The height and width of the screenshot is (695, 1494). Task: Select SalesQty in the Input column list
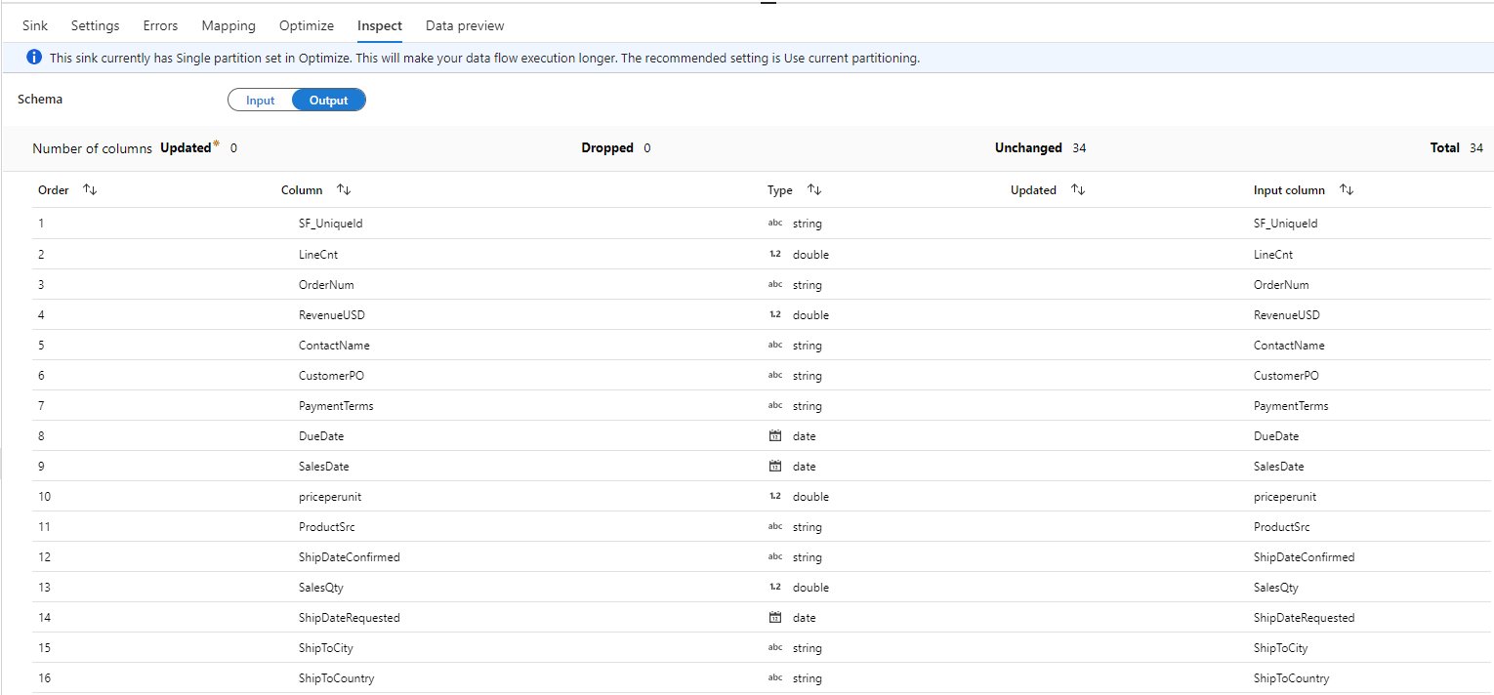(x=1275, y=588)
